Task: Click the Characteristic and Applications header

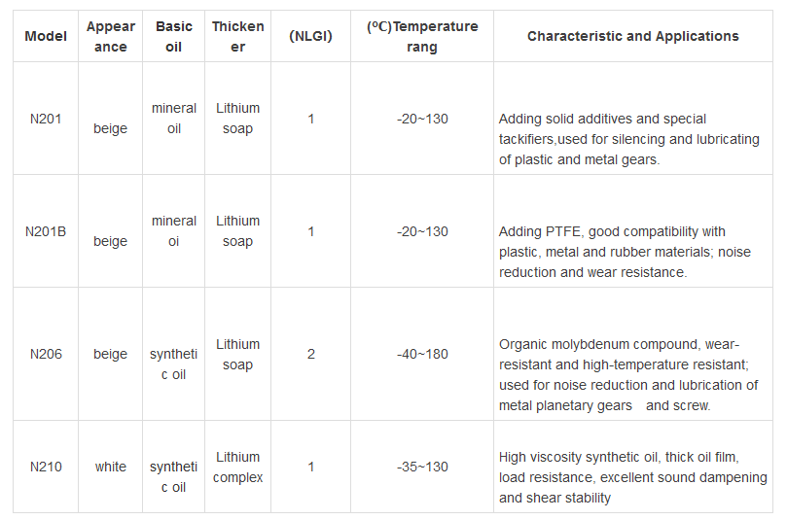Action: coord(632,37)
